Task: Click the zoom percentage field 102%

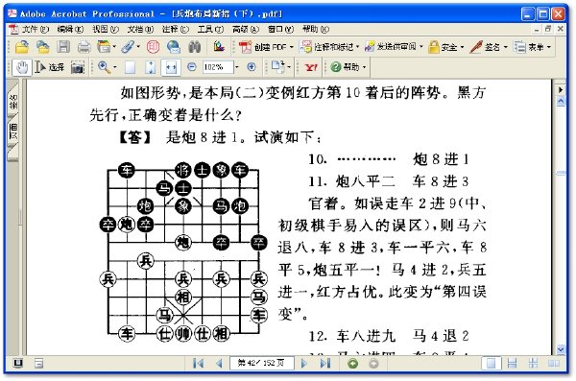Action: pyautogui.click(x=218, y=67)
